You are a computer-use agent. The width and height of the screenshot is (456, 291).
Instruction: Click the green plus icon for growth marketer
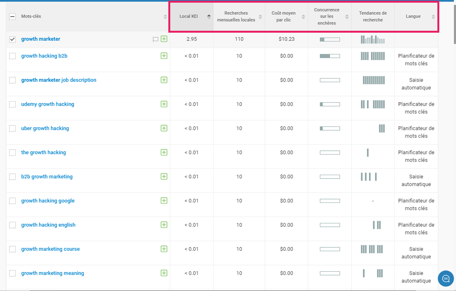[x=164, y=39]
